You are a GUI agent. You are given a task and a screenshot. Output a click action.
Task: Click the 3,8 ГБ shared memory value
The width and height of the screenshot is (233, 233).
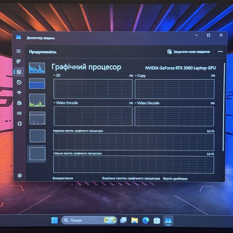tap(210, 154)
